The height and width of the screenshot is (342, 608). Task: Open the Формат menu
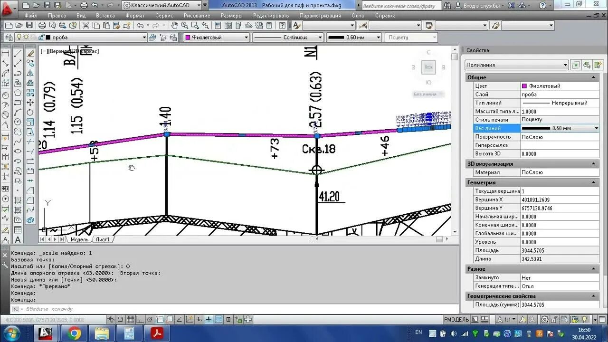click(135, 15)
